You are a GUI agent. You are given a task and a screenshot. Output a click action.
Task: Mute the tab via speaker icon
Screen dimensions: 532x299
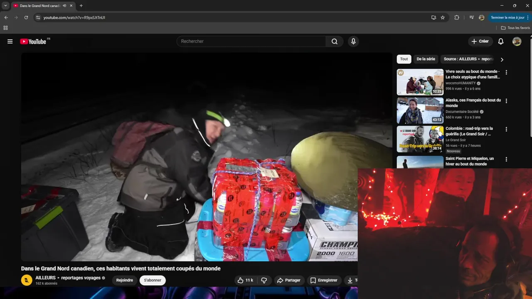[64, 6]
